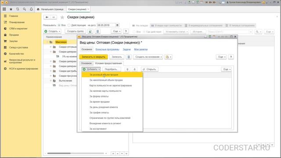Open the history icon in top toolbar

(18, 9)
